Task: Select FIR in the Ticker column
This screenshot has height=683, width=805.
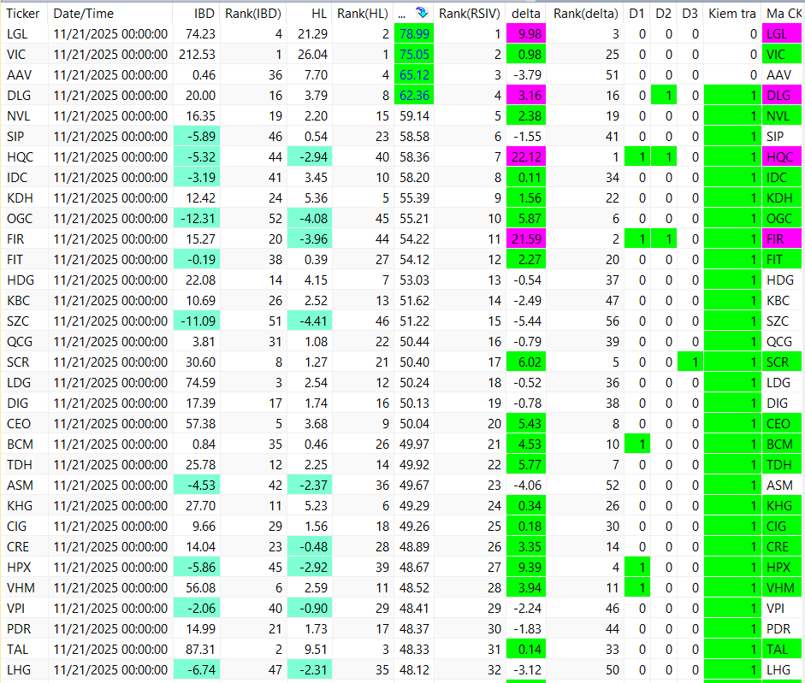Action: point(15,239)
